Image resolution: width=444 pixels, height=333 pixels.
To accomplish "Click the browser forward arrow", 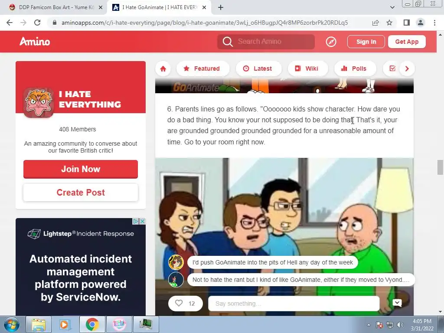I will pyautogui.click(x=23, y=23).
